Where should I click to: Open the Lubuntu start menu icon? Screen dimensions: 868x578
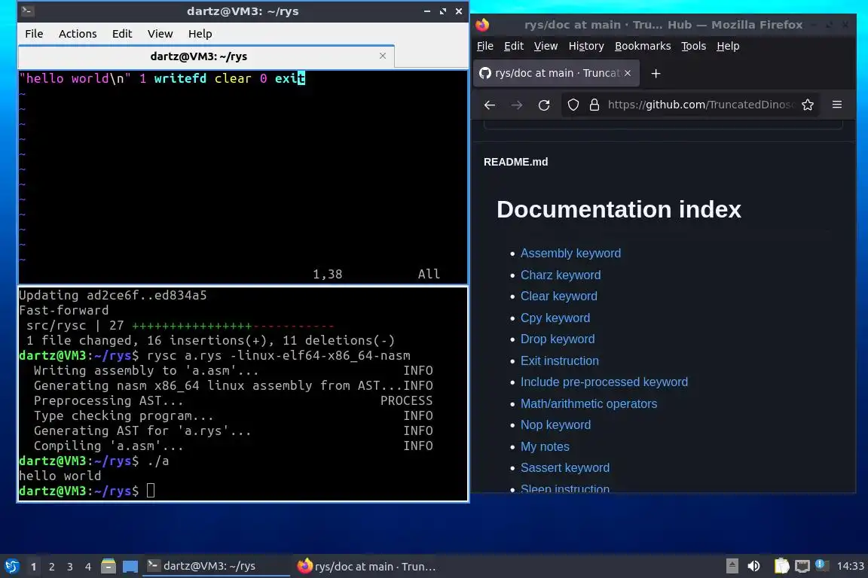coord(12,566)
